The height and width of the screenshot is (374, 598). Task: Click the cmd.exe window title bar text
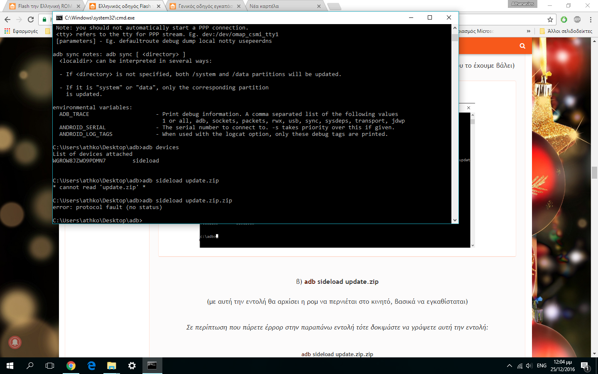(100, 18)
